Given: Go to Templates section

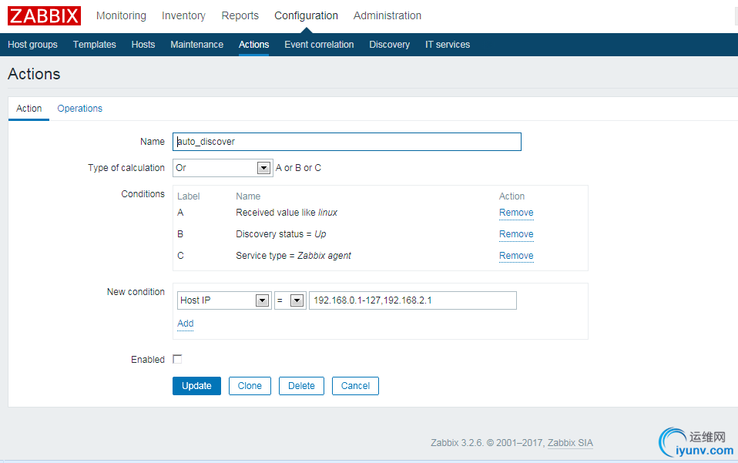Looking at the screenshot, I should [x=94, y=45].
